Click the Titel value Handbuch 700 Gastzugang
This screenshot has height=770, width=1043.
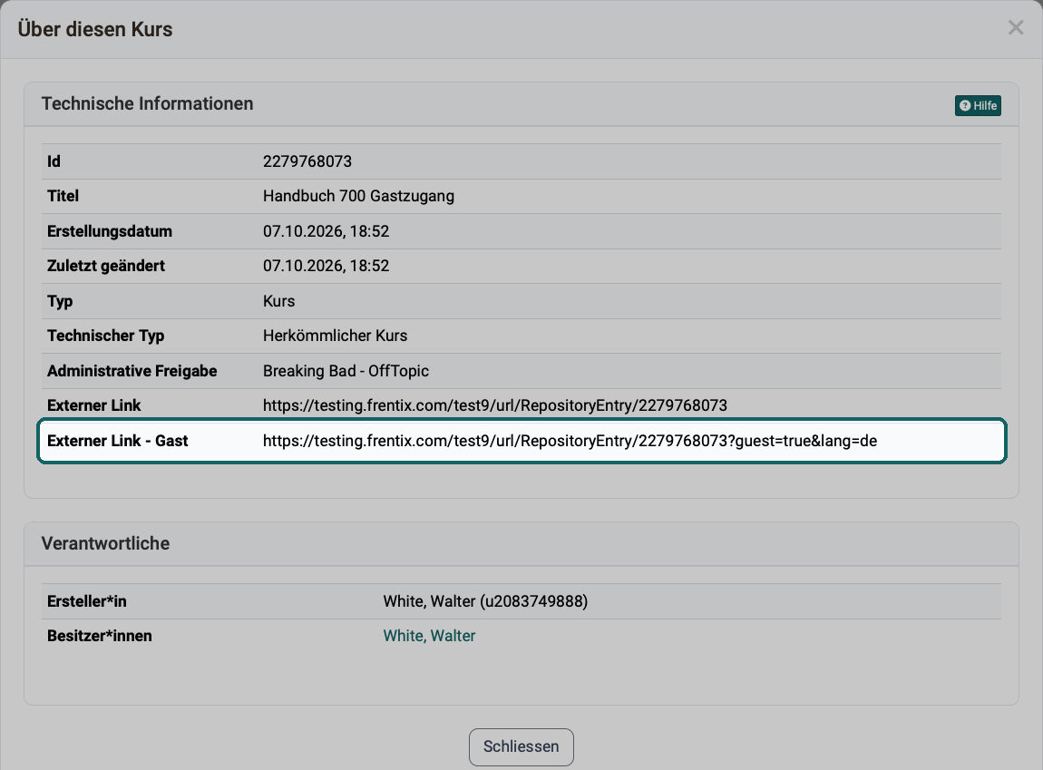pos(358,196)
